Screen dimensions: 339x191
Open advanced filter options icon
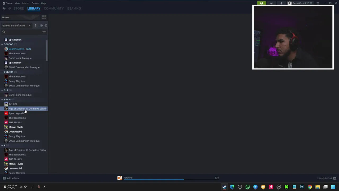point(44,32)
